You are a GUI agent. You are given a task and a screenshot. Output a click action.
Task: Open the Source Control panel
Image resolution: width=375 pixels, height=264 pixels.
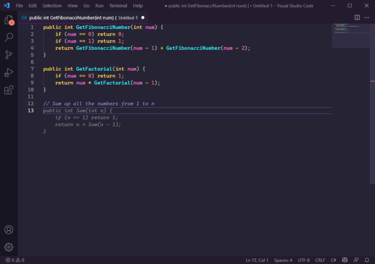coord(8,54)
